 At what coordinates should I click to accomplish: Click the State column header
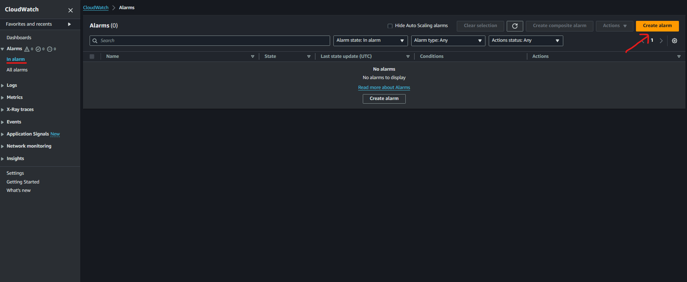[x=270, y=56]
